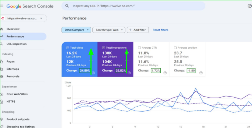Image resolution: width=252 pixels, height=128 pixels.
Task: Click help icon in Average CTR card
Action: [165, 73]
